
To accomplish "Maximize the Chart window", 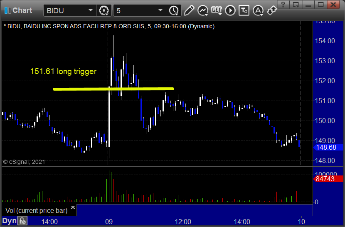I will pyautogui.click(x=320, y=5).
